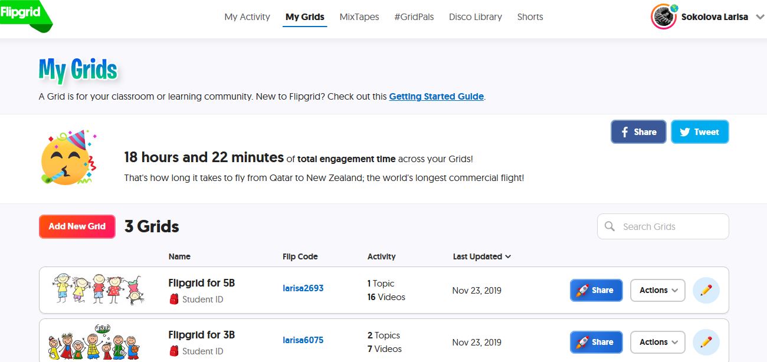
Task: Share the Flipgrid for 5B grid
Action: click(x=596, y=290)
